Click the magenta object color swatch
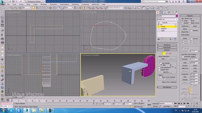The image size is (202, 113). tap(177, 16)
